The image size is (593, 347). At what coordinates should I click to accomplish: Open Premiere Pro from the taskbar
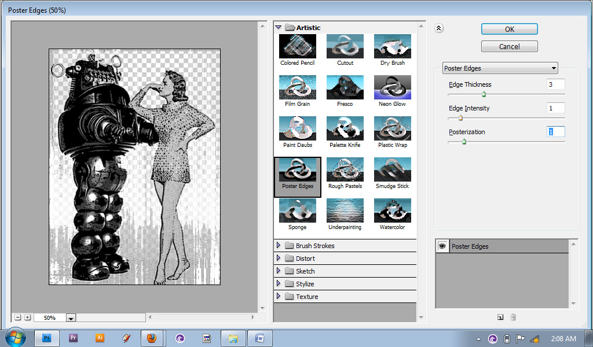point(74,338)
